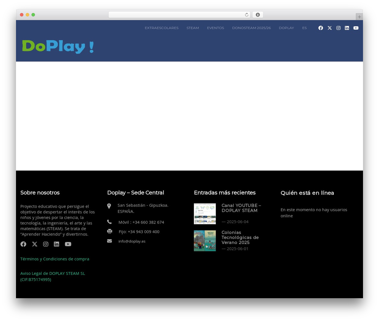Click the browser download arrow button
The height and width of the screenshot is (321, 379).
258,15
